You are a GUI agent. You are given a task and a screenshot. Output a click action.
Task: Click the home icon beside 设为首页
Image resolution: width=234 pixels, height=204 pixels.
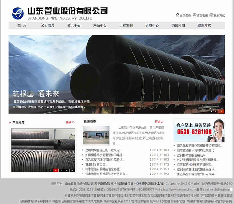coord(177,15)
